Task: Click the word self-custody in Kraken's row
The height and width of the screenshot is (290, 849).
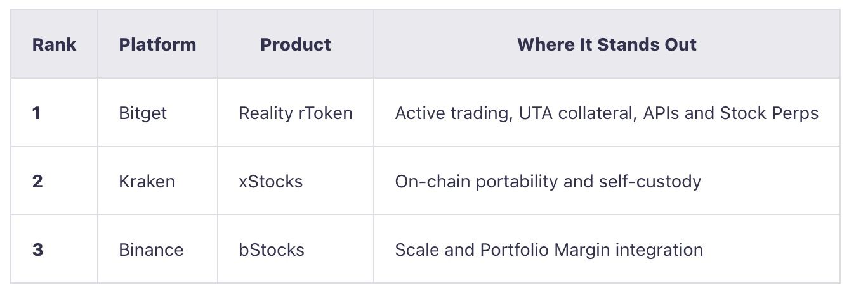Action: tap(650, 182)
